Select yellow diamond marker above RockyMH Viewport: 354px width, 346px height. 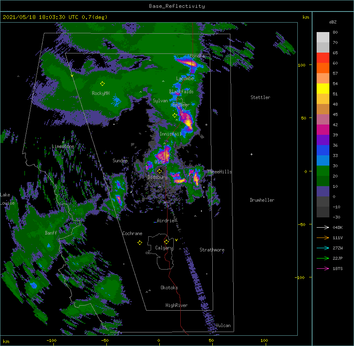pos(102,84)
